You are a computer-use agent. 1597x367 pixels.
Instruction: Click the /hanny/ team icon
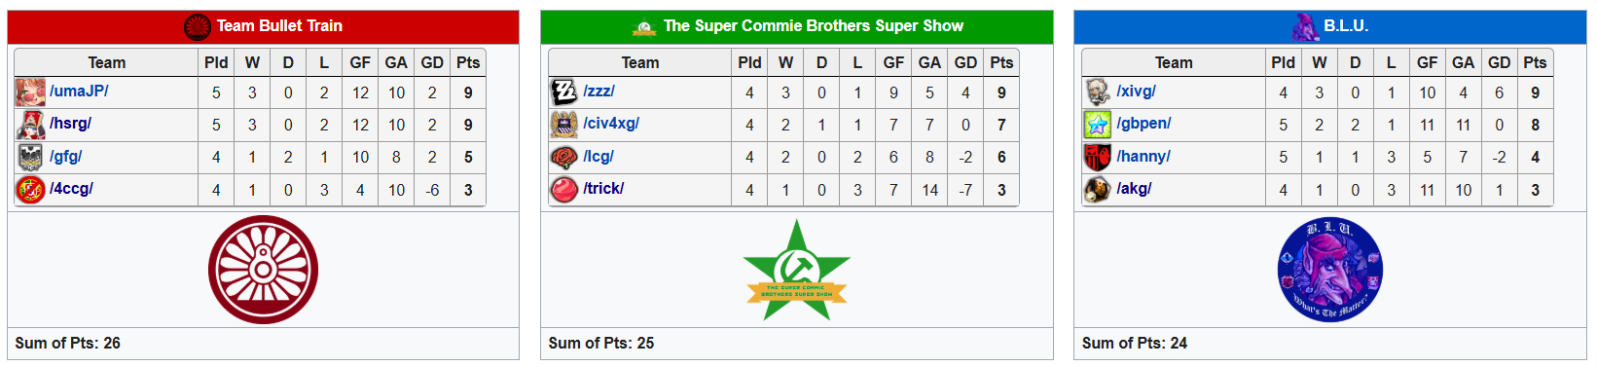1098,157
